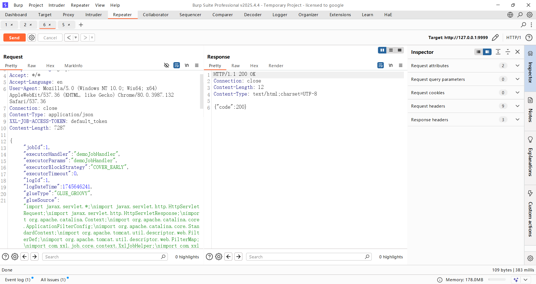
Task: Click global search magnifier icon
Action: coord(520,15)
